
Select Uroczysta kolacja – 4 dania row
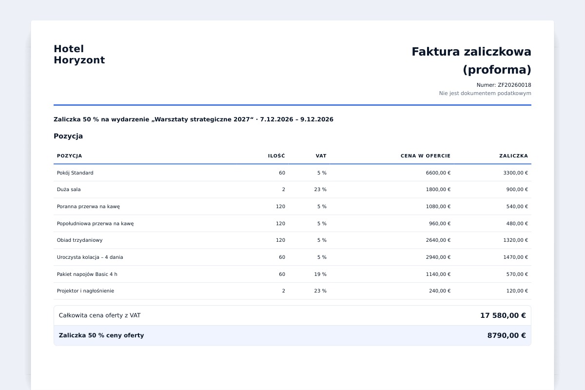[x=292, y=257]
